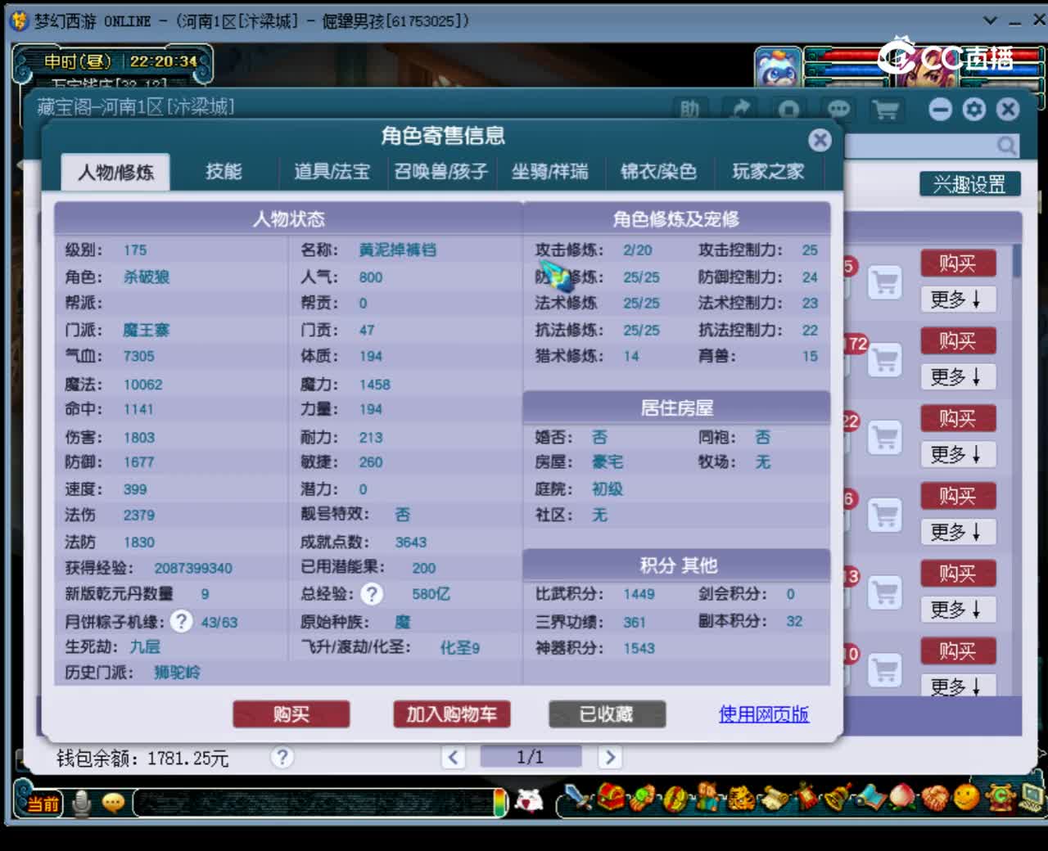1048x851 pixels.
Task: Open the 使用网页版 link
Action: coord(764,714)
